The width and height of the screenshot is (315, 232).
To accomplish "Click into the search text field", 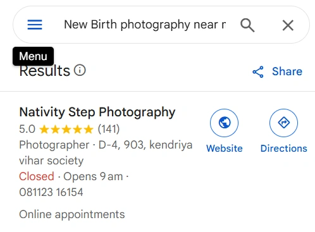I will coord(145,25).
